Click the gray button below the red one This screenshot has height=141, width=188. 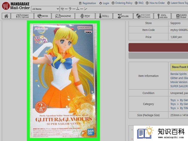pos(158,55)
